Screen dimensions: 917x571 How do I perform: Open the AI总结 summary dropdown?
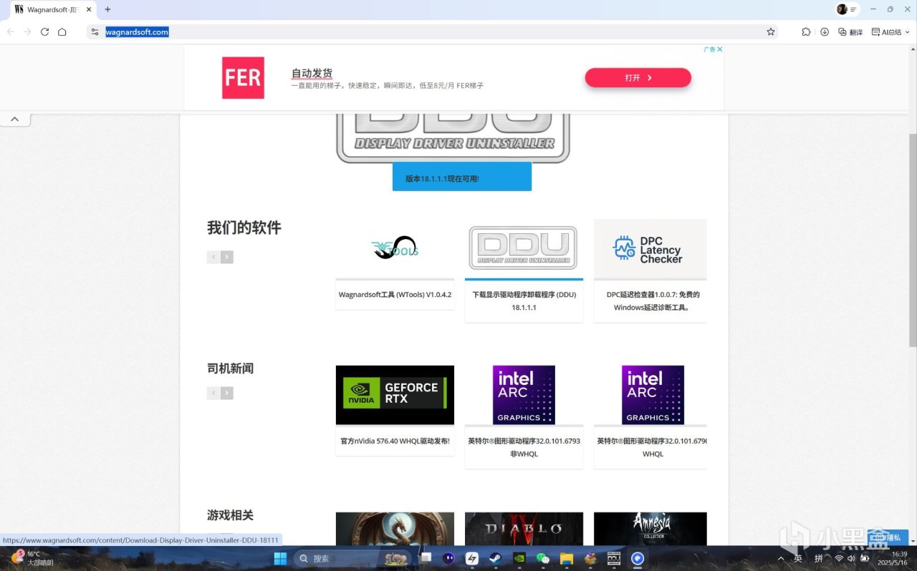click(x=890, y=31)
